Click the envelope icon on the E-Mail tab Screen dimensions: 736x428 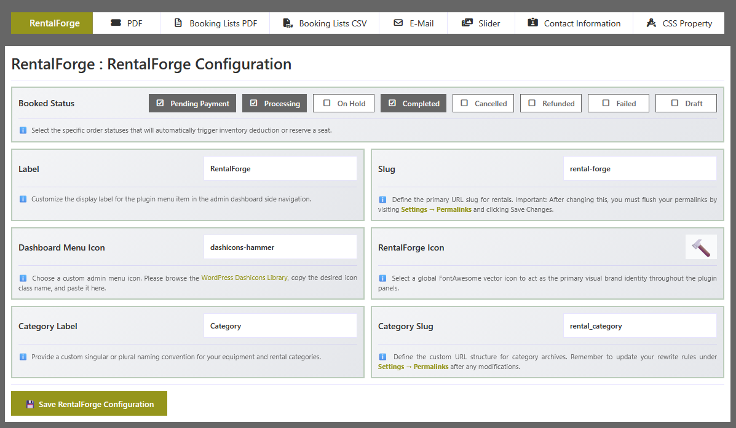pyautogui.click(x=398, y=23)
